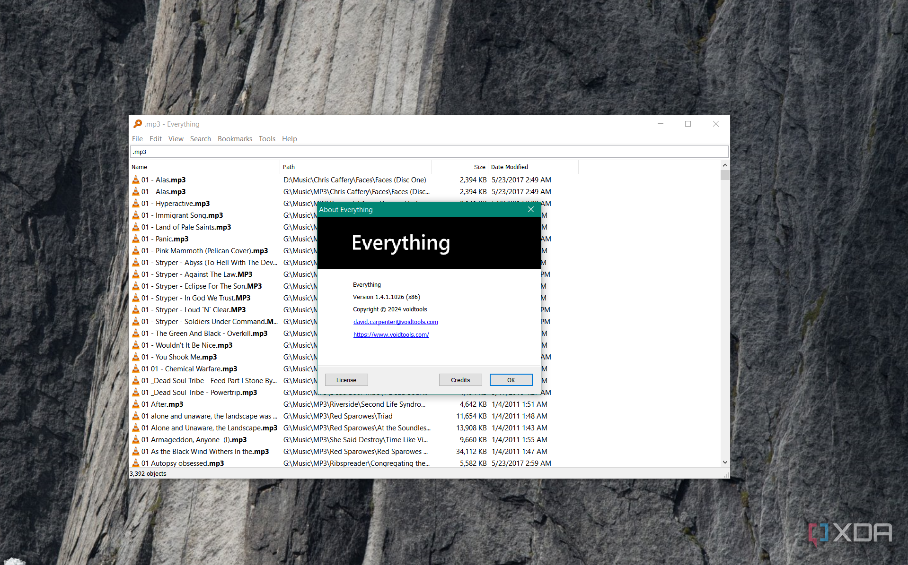Click the VLC icon beside 01 - Immigrant Song.mp3
The width and height of the screenshot is (908, 565).
[136, 215]
